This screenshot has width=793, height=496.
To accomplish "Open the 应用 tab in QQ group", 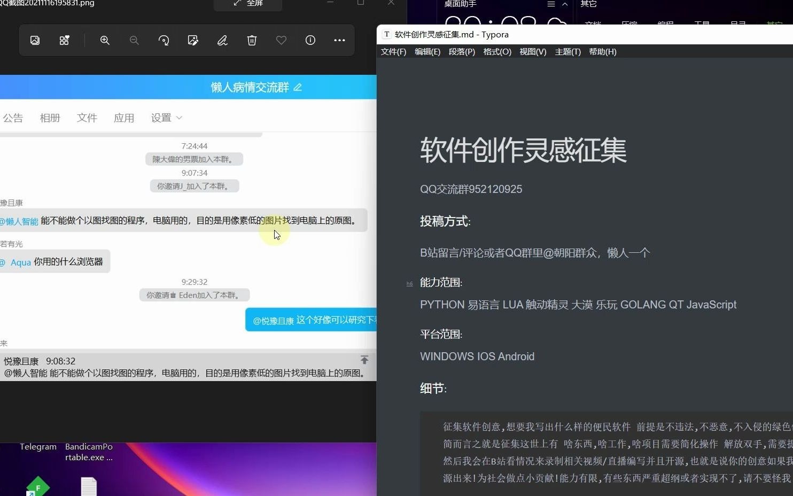I will tap(123, 118).
